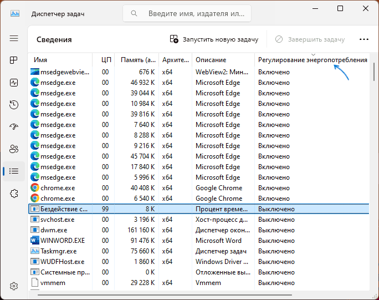Click memory value 161 160 K
Image resolution: width=379 pixels, height=300 pixels.
click(x=141, y=230)
